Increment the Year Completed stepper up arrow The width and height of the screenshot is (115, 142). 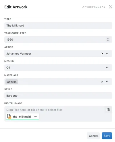[108, 39]
